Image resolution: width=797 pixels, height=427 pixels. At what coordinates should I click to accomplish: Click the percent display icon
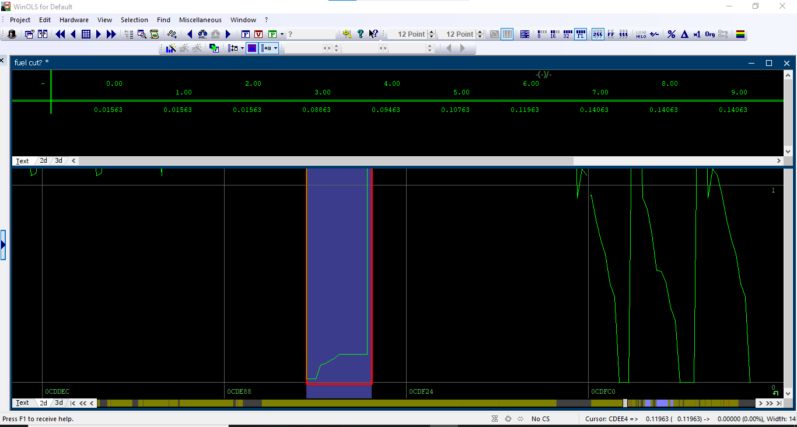tap(672, 34)
